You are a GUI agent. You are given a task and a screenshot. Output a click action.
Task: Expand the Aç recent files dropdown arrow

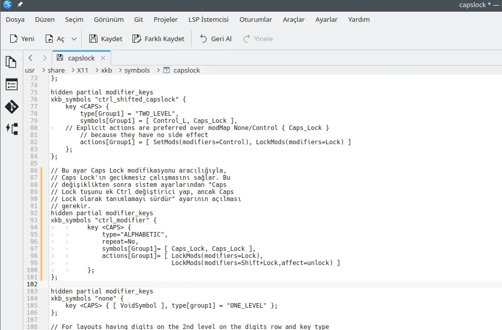pyautogui.click(x=74, y=39)
